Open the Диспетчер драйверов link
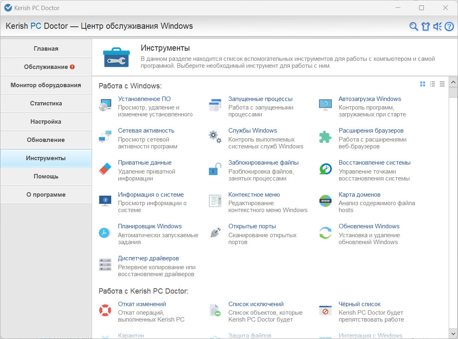The height and width of the screenshot is (339, 458). (148, 258)
